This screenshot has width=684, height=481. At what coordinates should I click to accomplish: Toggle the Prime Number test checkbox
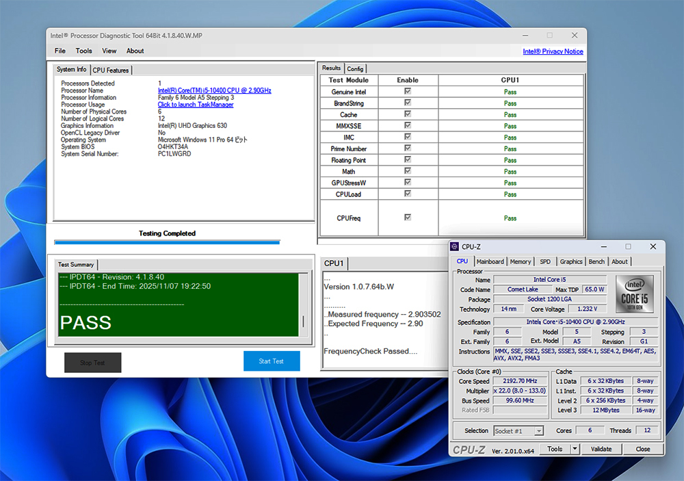pos(408,148)
